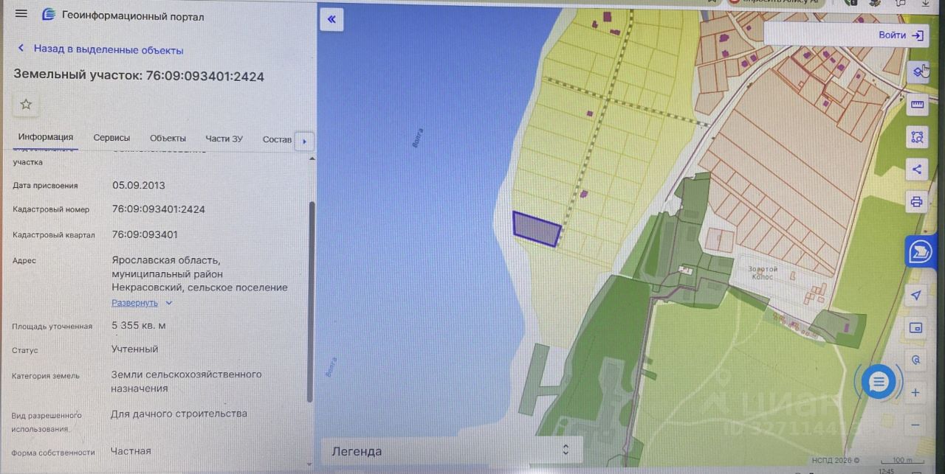Click the map search/rotation reset icon
This screenshot has width=945, height=474.
point(916,360)
